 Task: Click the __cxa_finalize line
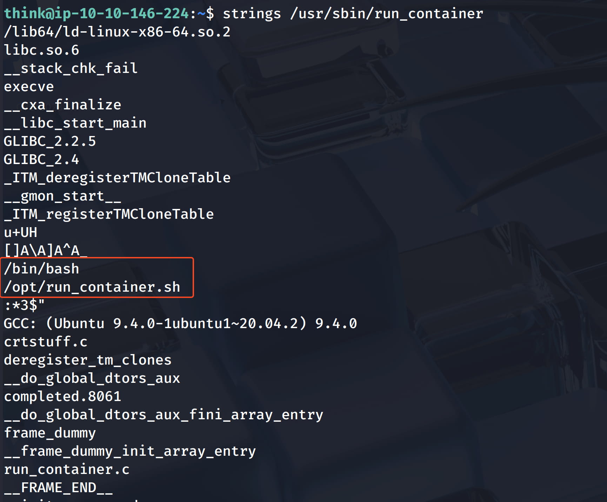click(62, 105)
